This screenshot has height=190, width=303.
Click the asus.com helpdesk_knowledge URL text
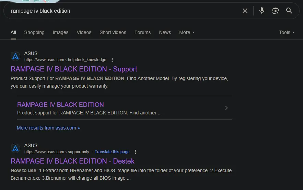[x=65, y=60]
